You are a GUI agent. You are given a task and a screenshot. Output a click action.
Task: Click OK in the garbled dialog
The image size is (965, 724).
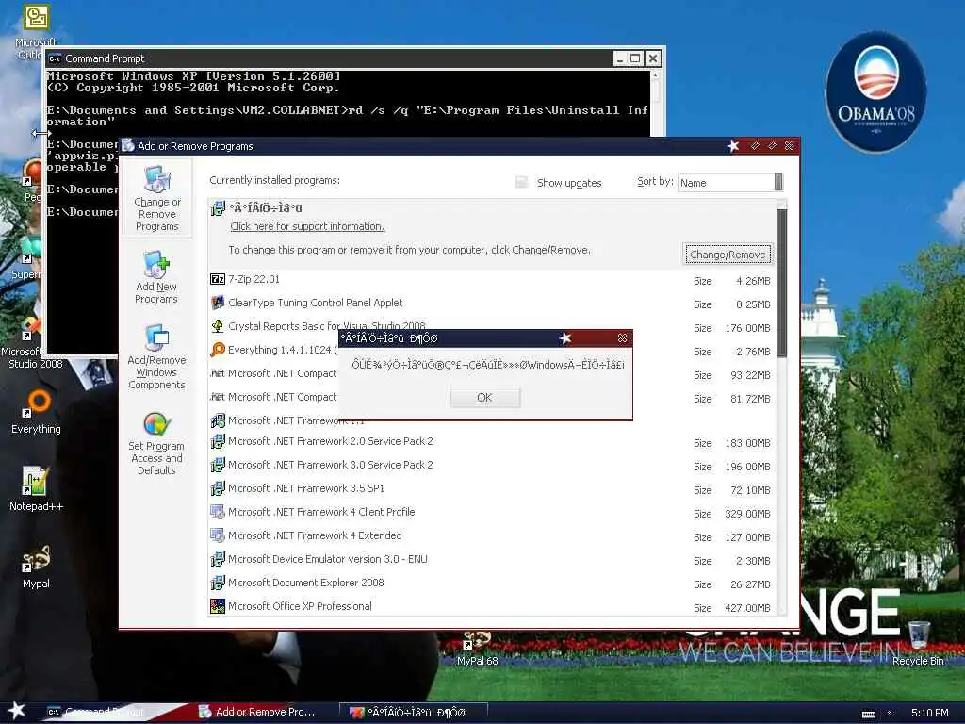pos(485,397)
